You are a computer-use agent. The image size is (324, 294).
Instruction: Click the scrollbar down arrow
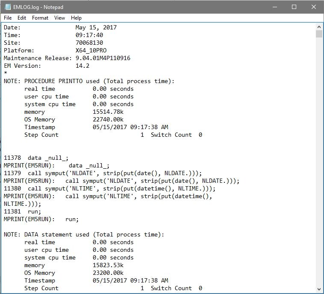point(319,289)
